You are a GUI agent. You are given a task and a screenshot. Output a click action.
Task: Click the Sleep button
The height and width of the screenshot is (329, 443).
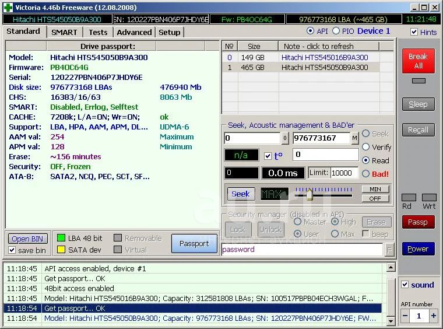tap(418, 104)
